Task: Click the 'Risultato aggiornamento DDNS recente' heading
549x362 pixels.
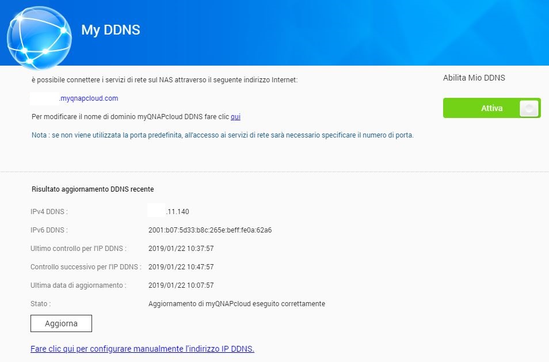Action: 92,189
